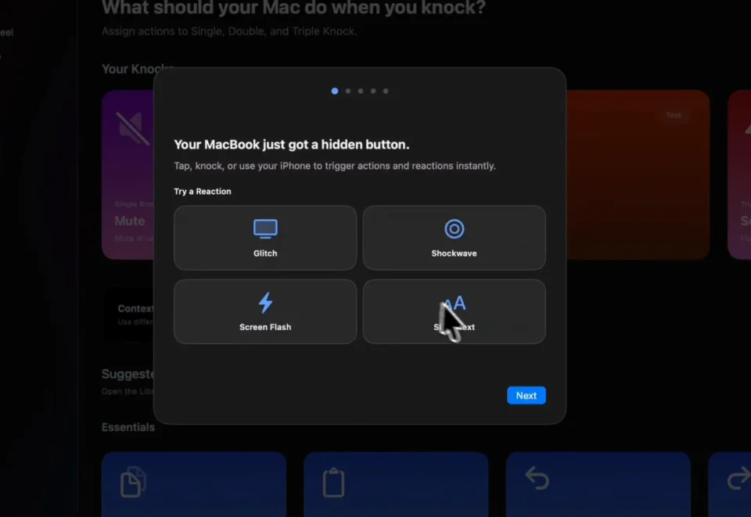751x517 pixels.
Task: Click the 'Essentials' section heading
Action: pos(128,427)
